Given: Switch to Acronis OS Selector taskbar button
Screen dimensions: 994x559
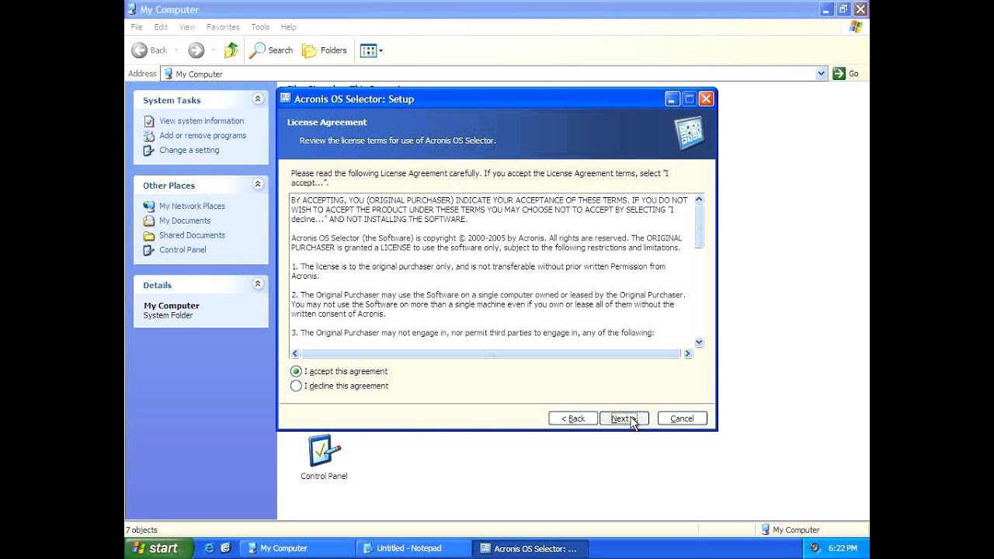Looking at the screenshot, I should point(530,548).
